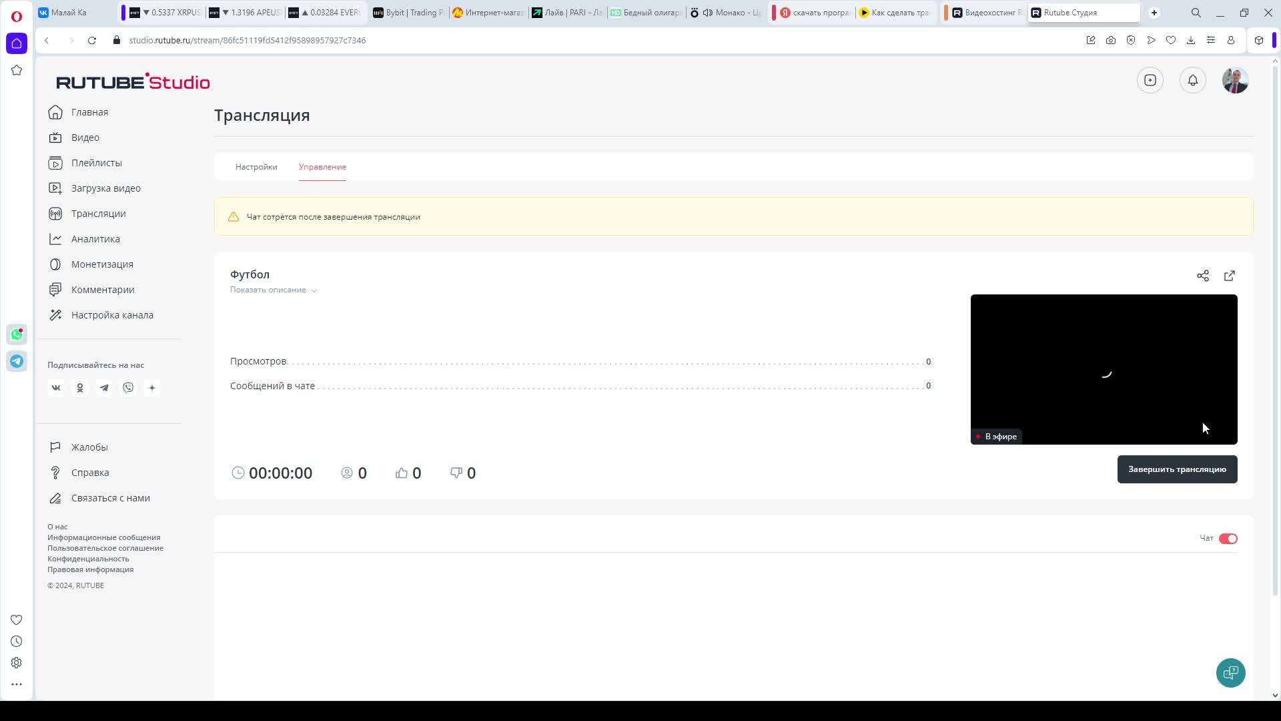This screenshot has height=721, width=1281.
Task: Click the Odnoklassniki social icon
Action: (80, 388)
